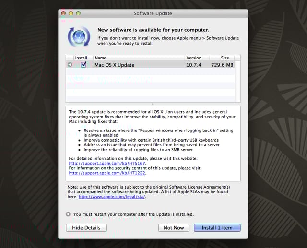
Task: Zoom the Software Update window with the green button
Action: click(x=78, y=13)
